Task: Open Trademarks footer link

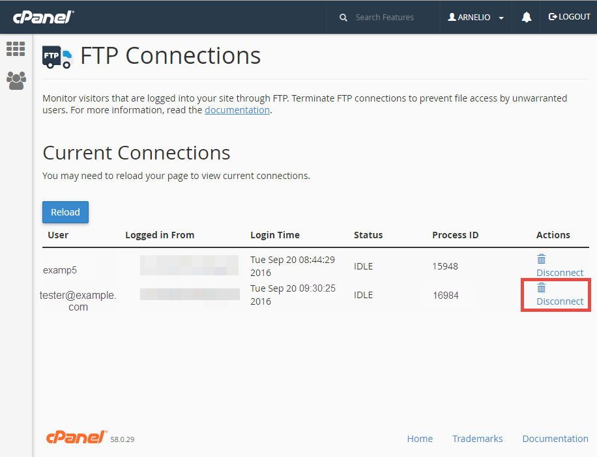Action: 477,439
